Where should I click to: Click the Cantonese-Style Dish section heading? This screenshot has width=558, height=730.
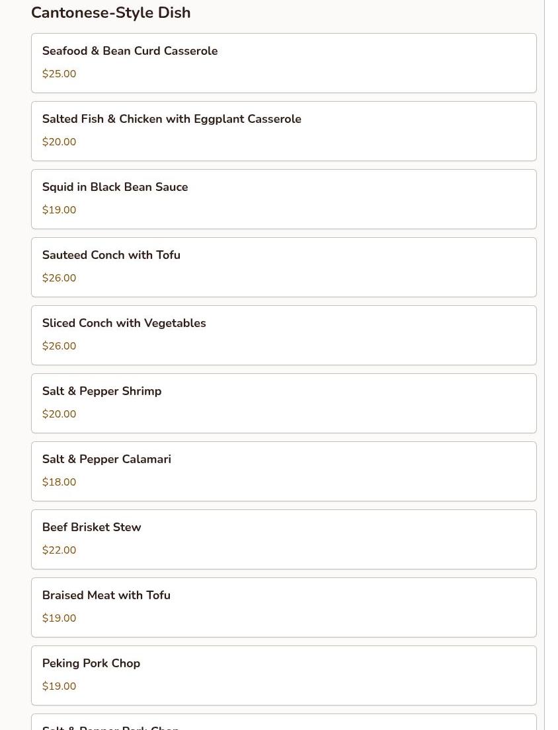click(x=111, y=13)
